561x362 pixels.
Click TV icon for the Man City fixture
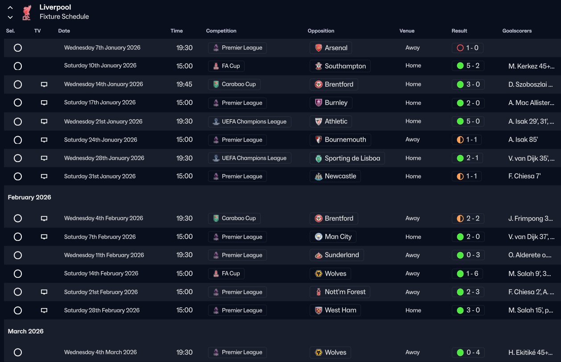44,237
